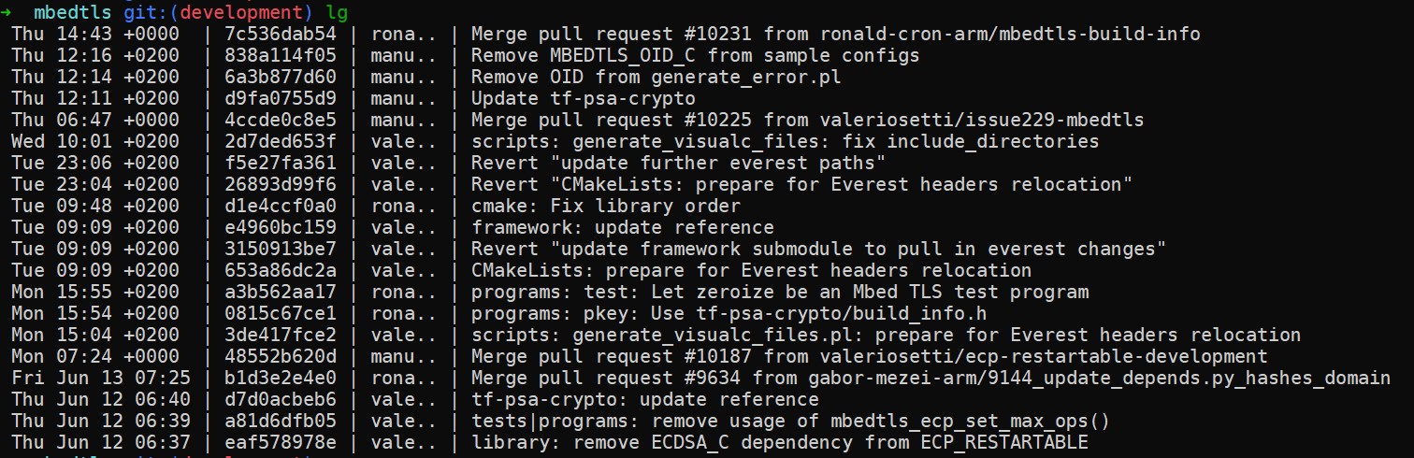Click commit hash 653a86dc2a
This screenshot has height=458, width=1414.
coord(280,270)
